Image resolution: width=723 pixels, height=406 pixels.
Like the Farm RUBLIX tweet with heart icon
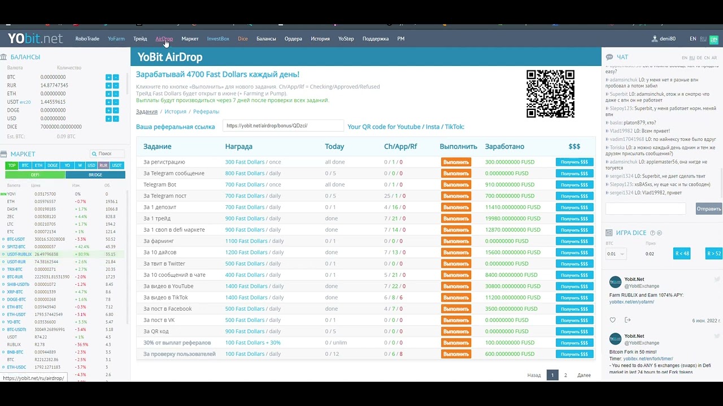coord(613,320)
